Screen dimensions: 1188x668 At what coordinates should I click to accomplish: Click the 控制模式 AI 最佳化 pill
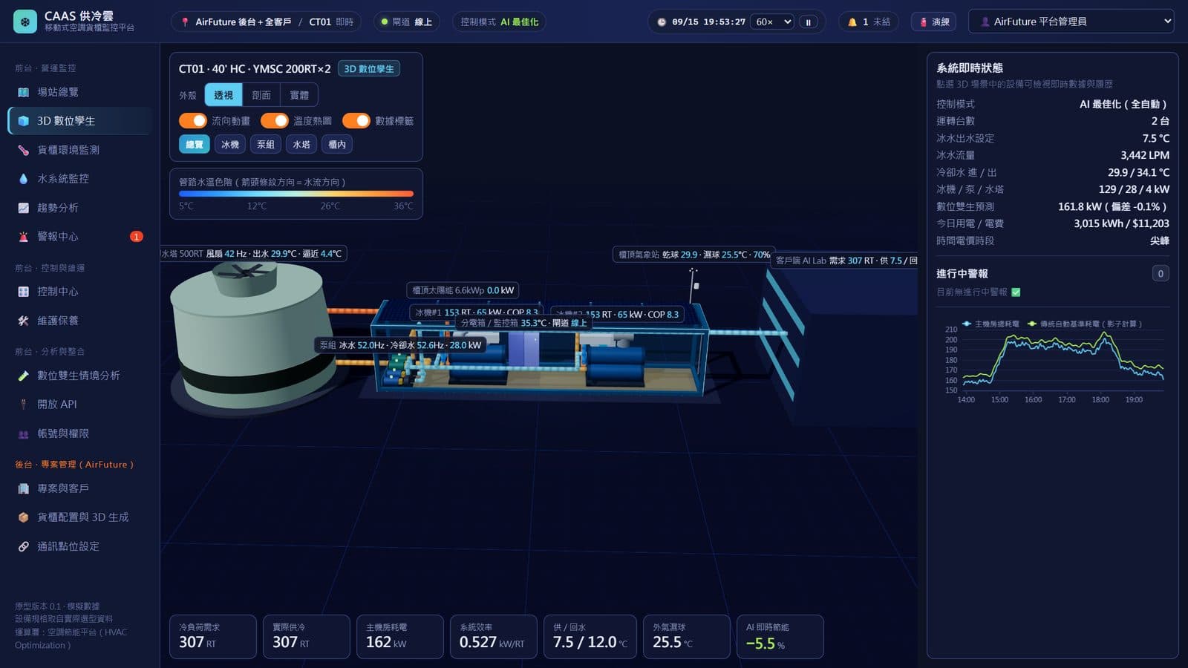pyautogui.click(x=499, y=22)
